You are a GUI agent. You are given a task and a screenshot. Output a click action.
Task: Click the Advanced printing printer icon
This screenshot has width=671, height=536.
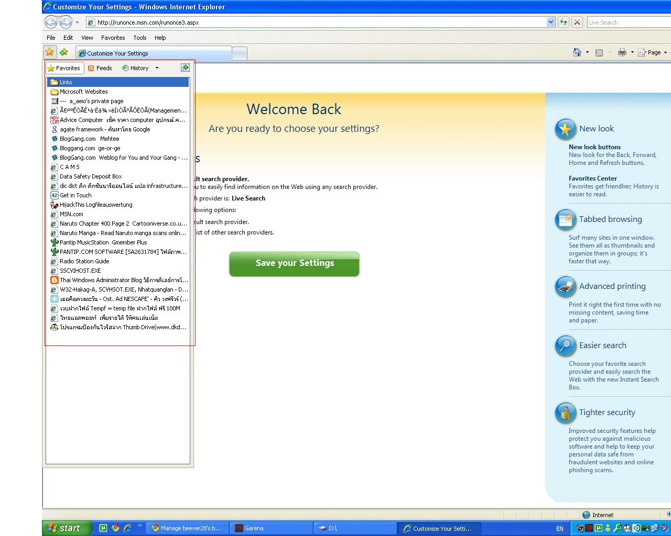(x=566, y=287)
